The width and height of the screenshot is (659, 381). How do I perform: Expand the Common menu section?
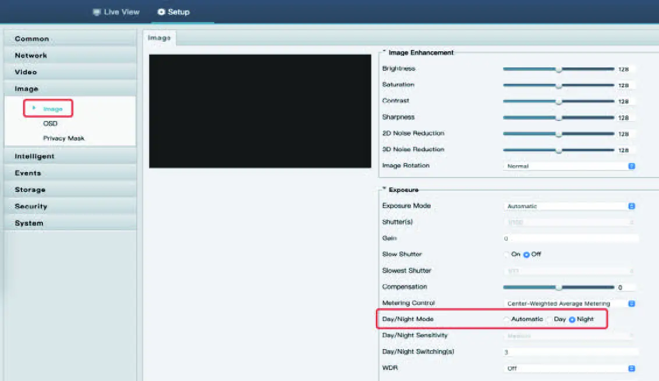click(70, 38)
